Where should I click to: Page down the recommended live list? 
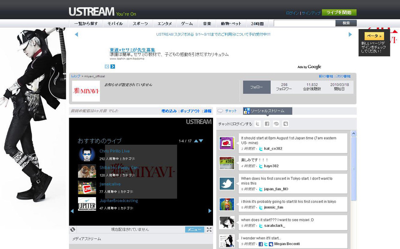(x=201, y=141)
